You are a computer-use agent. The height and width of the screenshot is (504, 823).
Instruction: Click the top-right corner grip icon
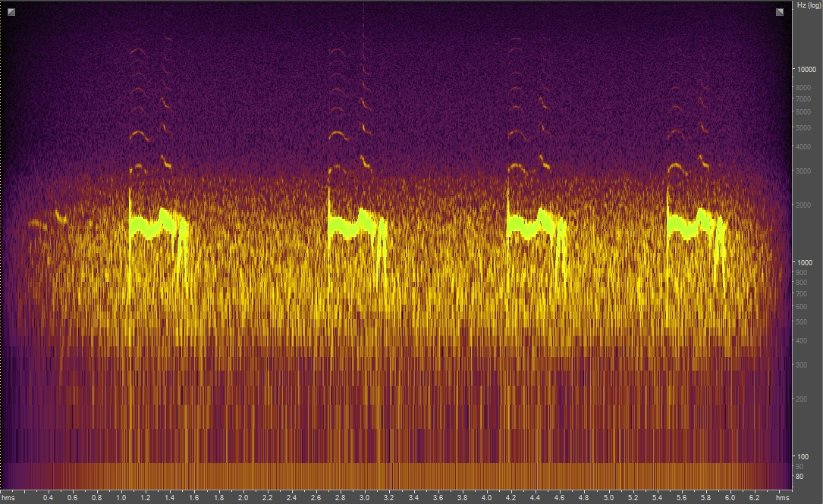(779, 11)
